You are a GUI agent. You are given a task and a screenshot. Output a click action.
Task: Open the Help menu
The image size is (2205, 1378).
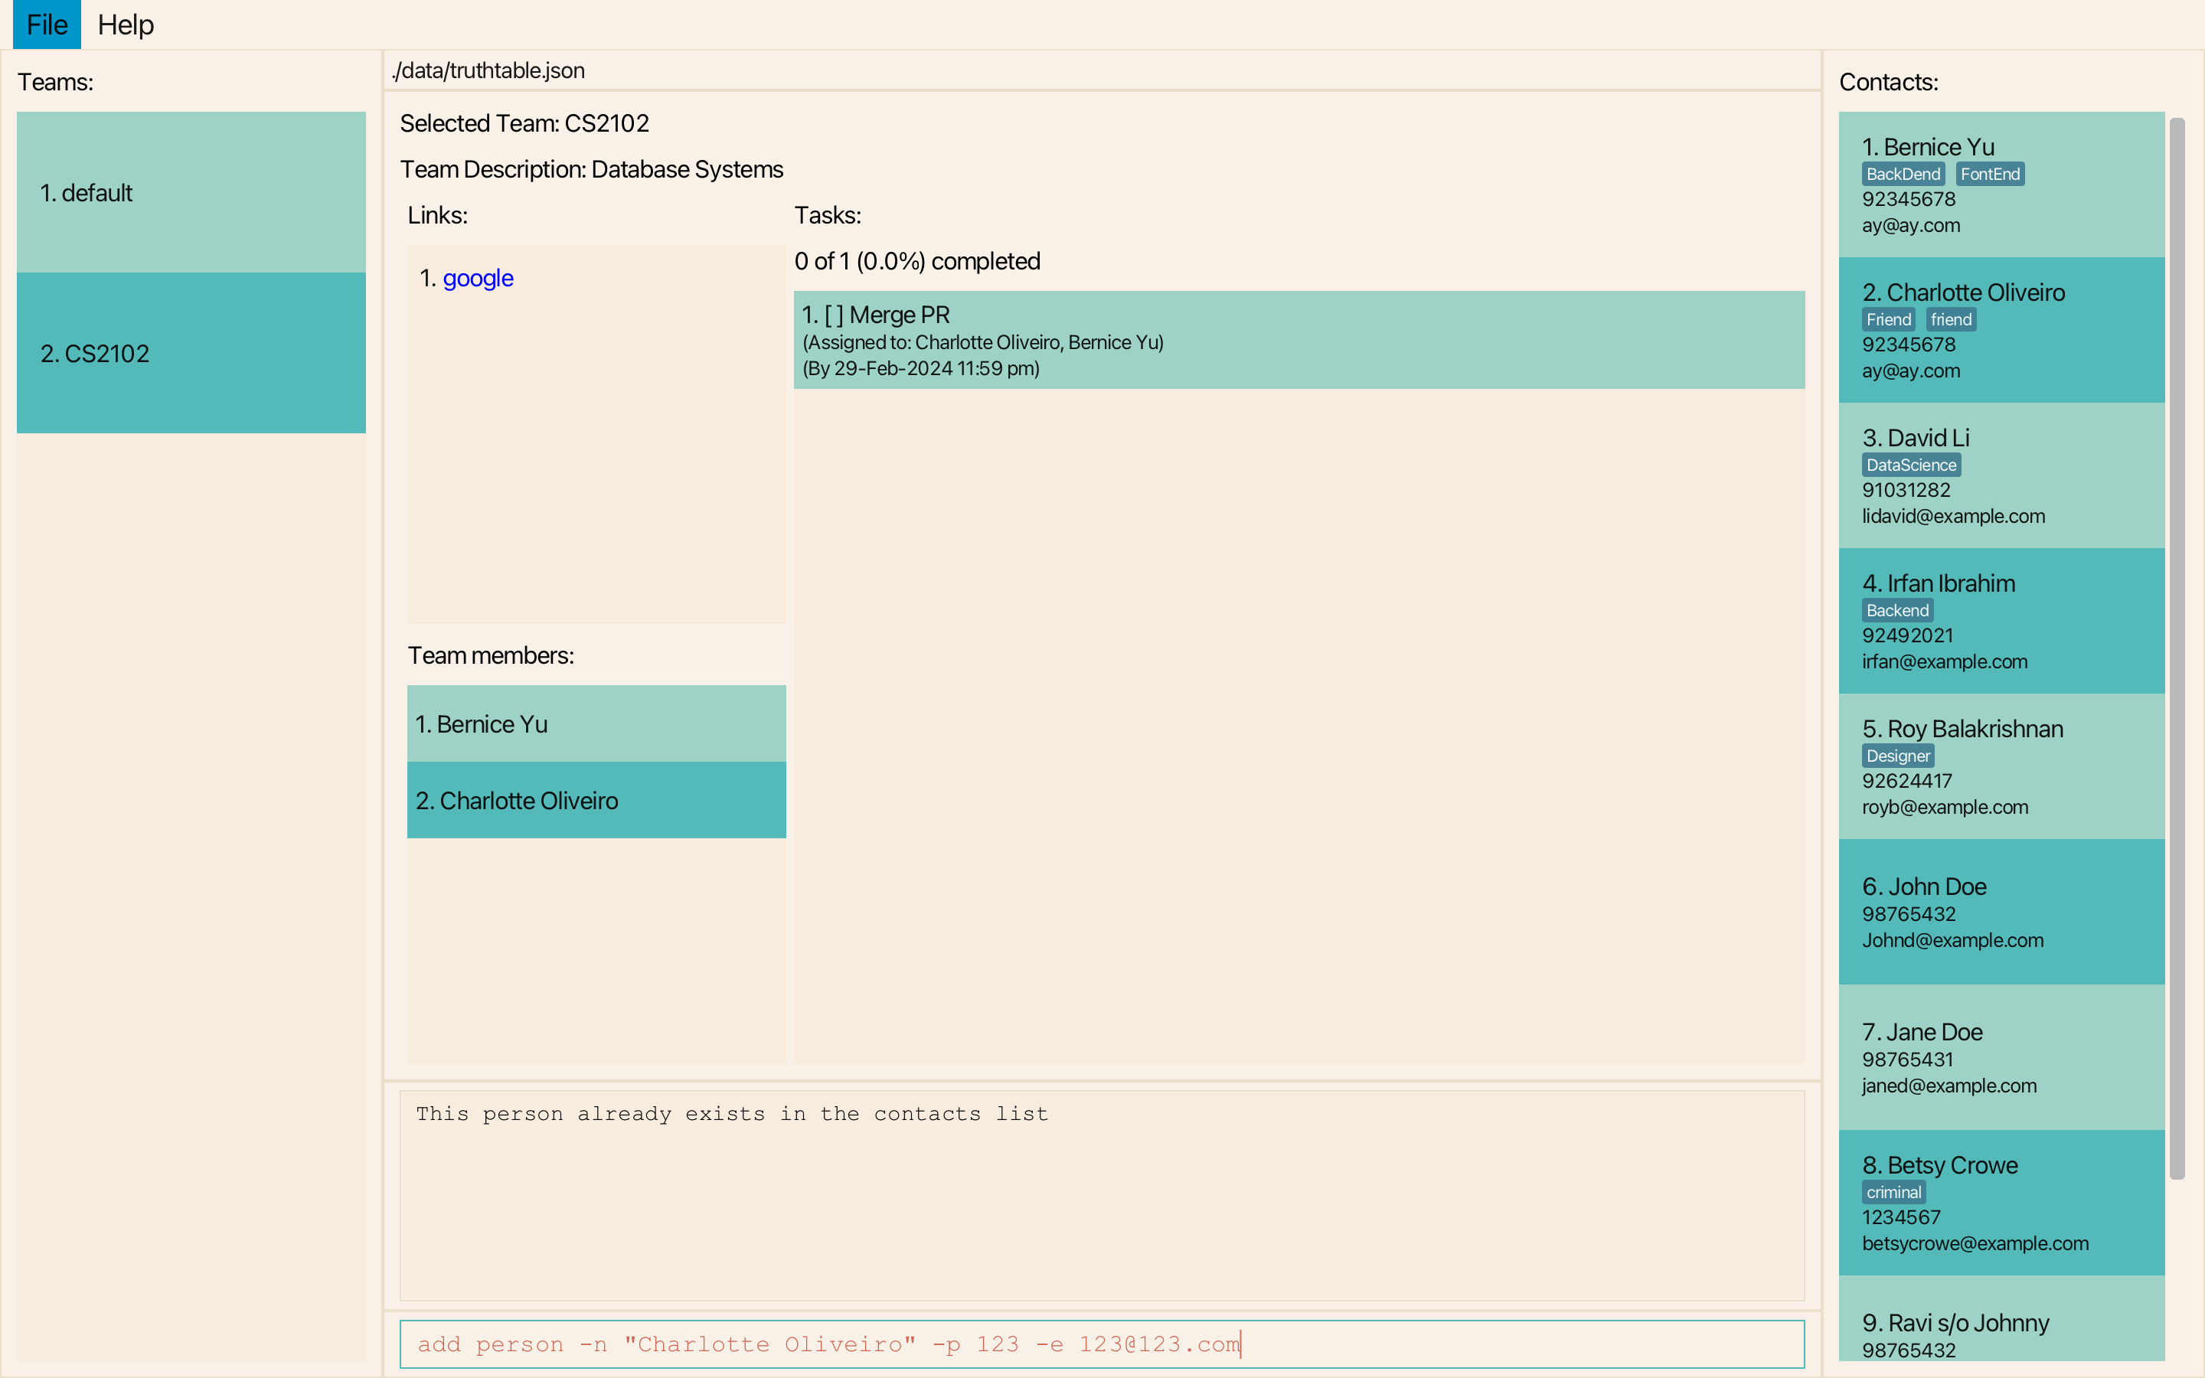click(126, 24)
